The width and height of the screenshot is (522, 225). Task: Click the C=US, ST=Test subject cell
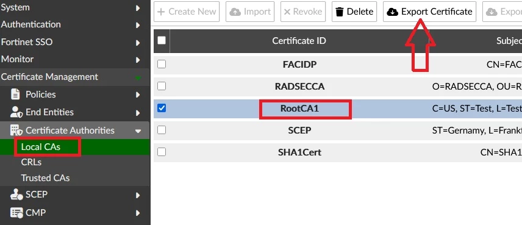(477, 109)
